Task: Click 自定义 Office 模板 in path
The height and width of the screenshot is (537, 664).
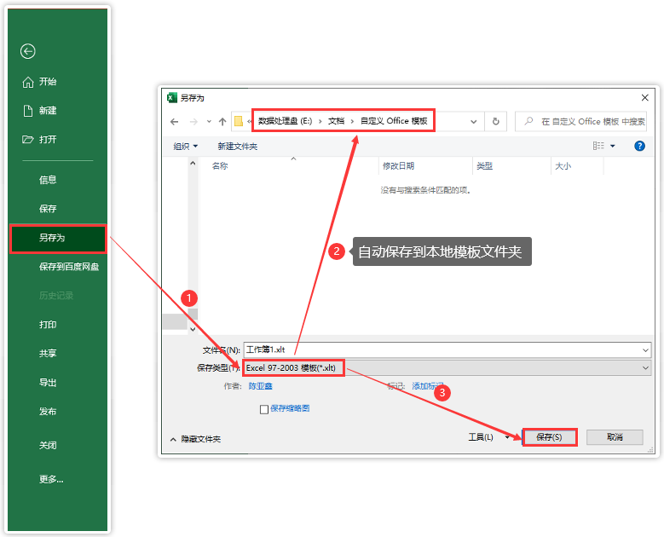Action: click(394, 121)
